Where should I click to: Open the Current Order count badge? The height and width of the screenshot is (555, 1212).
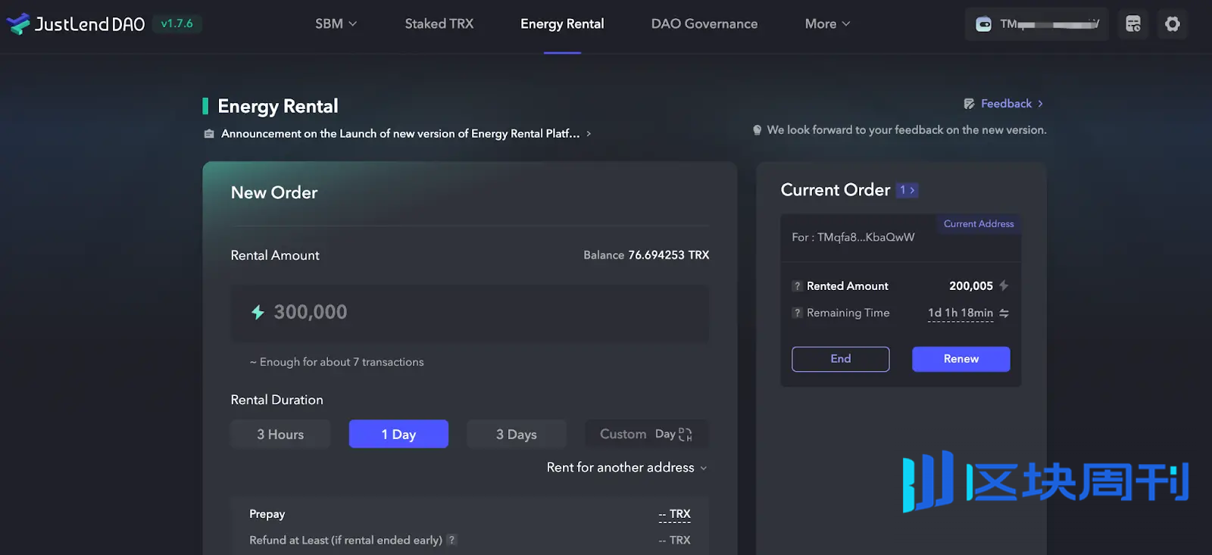pos(907,190)
